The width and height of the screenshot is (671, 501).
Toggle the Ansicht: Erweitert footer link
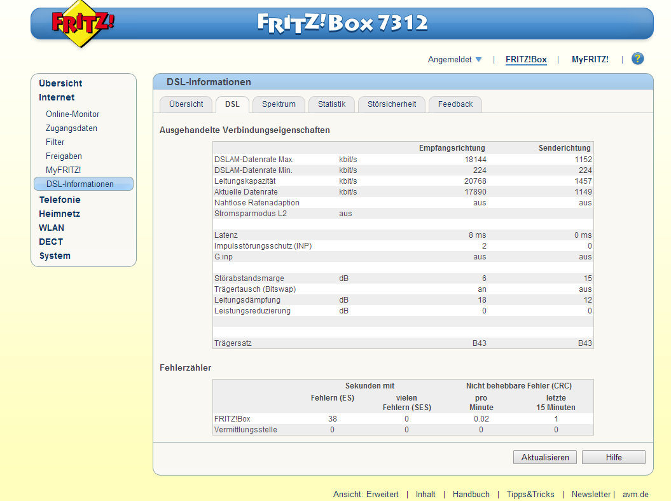click(x=366, y=495)
